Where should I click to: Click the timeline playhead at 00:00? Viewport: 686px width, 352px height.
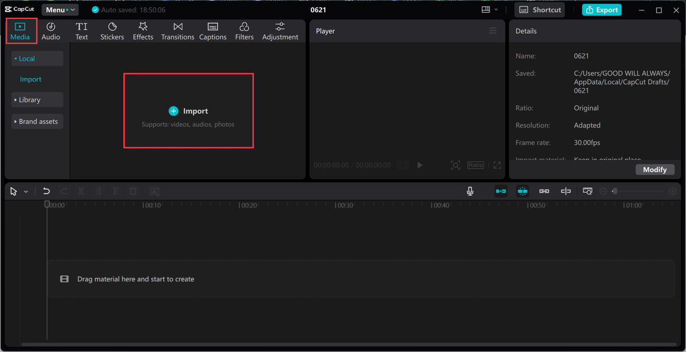click(x=47, y=205)
